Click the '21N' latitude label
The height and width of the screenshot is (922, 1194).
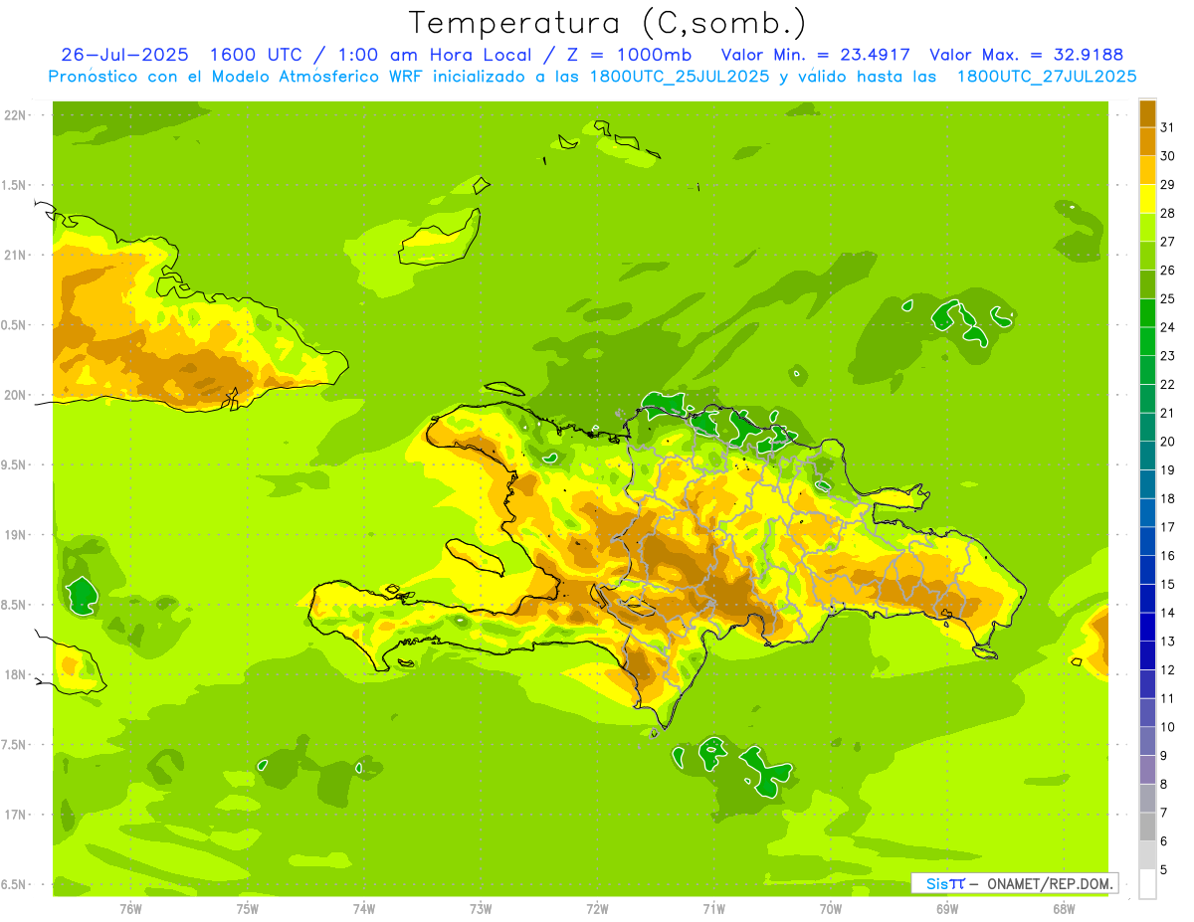[15, 255]
